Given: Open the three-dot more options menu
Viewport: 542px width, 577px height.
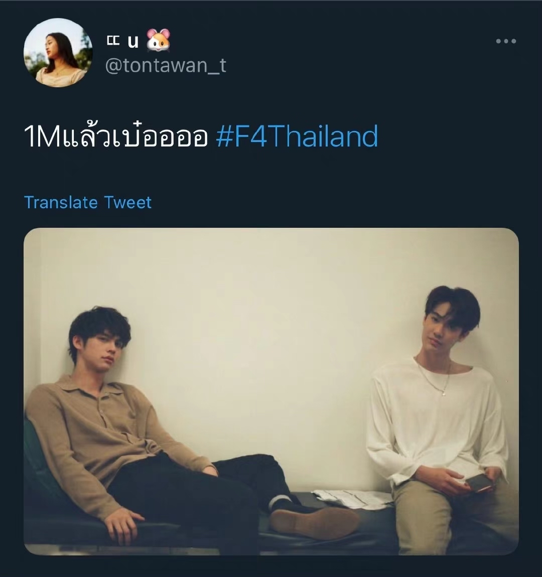Looking at the screenshot, I should (506, 41).
